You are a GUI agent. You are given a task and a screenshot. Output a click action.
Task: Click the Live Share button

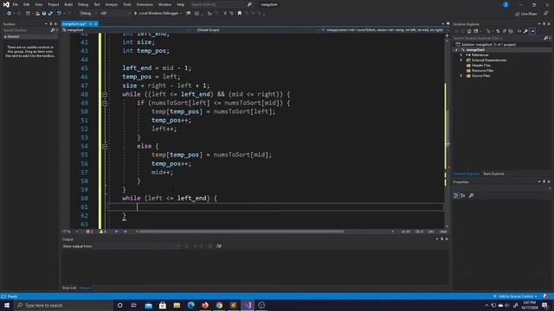525,14
